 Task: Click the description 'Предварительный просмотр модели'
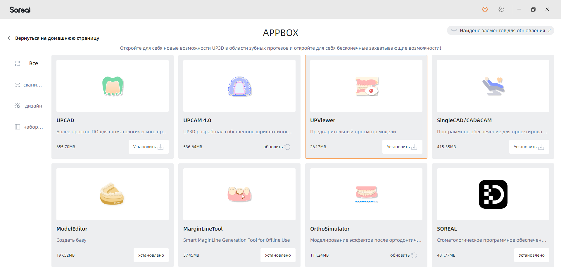click(x=353, y=132)
